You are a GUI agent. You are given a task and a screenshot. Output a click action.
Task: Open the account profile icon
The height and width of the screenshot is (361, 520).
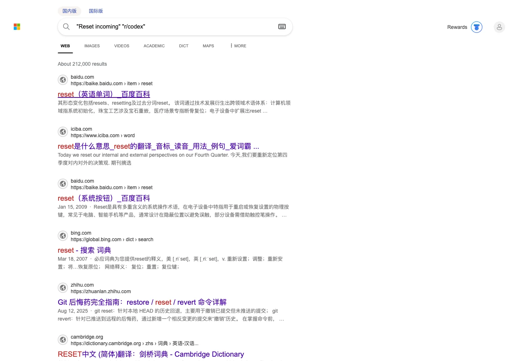pyautogui.click(x=499, y=27)
